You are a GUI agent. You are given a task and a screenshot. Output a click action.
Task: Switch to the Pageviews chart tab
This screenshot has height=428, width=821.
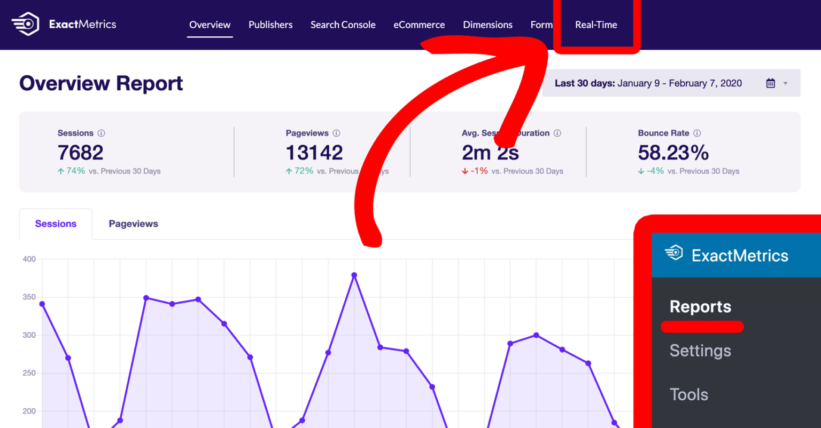tap(133, 224)
